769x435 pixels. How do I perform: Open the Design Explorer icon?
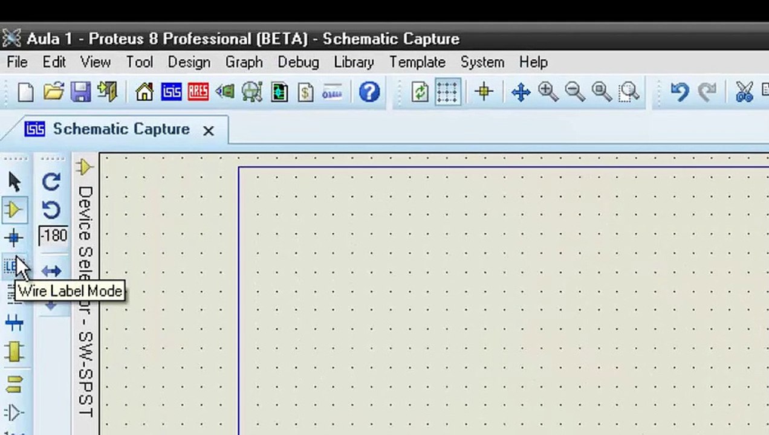(279, 92)
